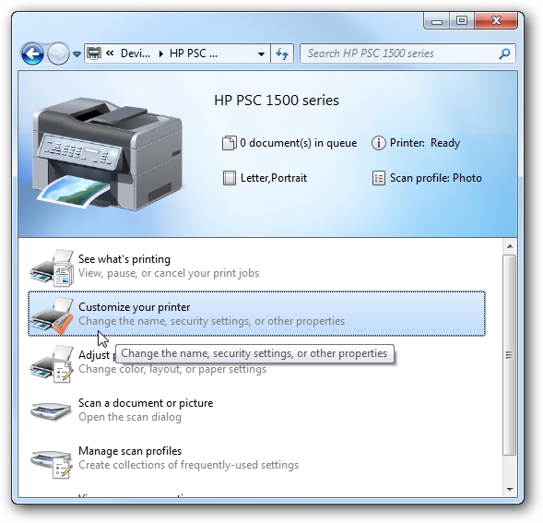The width and height of the screenshot is (543, 523).
Task: Click the magnifying glass search icon
Action: coord(504,53)
